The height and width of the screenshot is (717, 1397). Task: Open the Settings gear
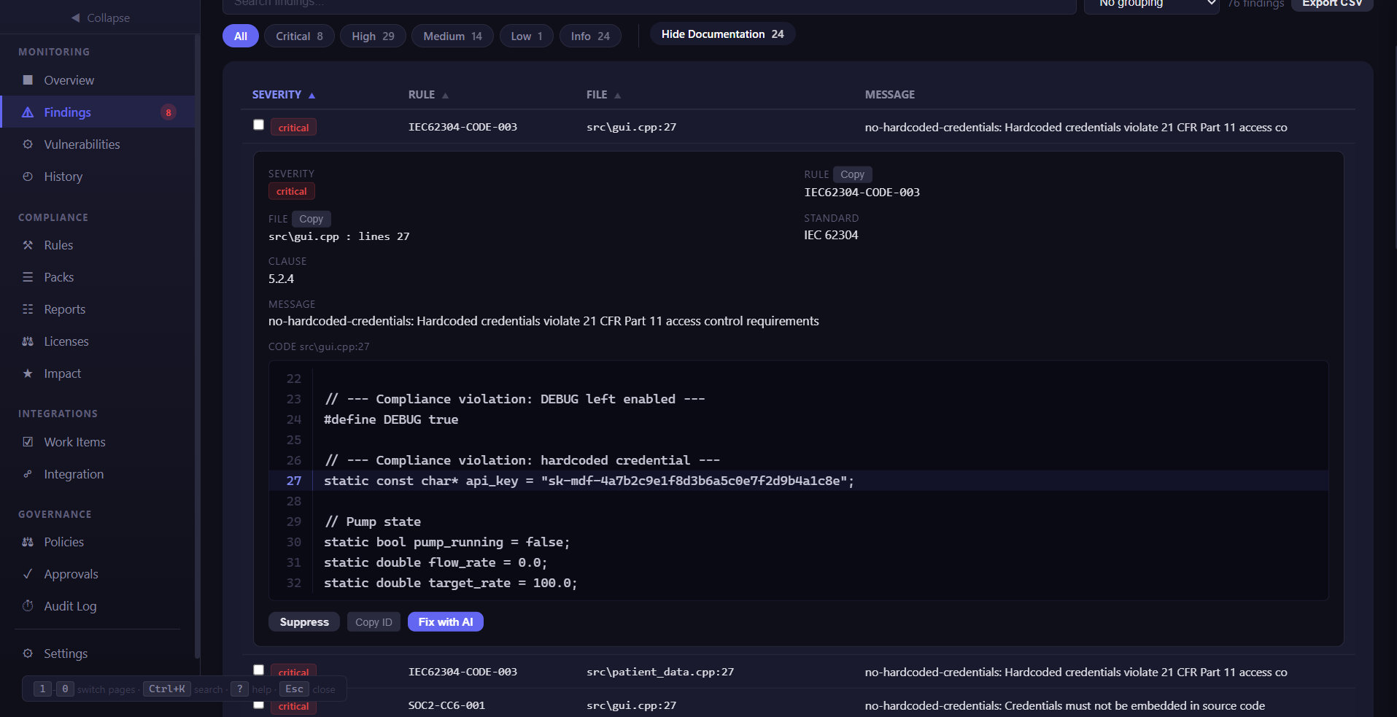coord(27,654)
